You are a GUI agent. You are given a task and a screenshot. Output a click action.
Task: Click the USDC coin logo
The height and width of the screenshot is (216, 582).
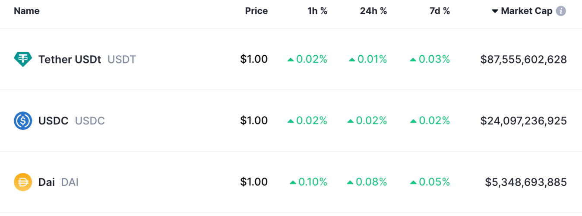(23, 121)
